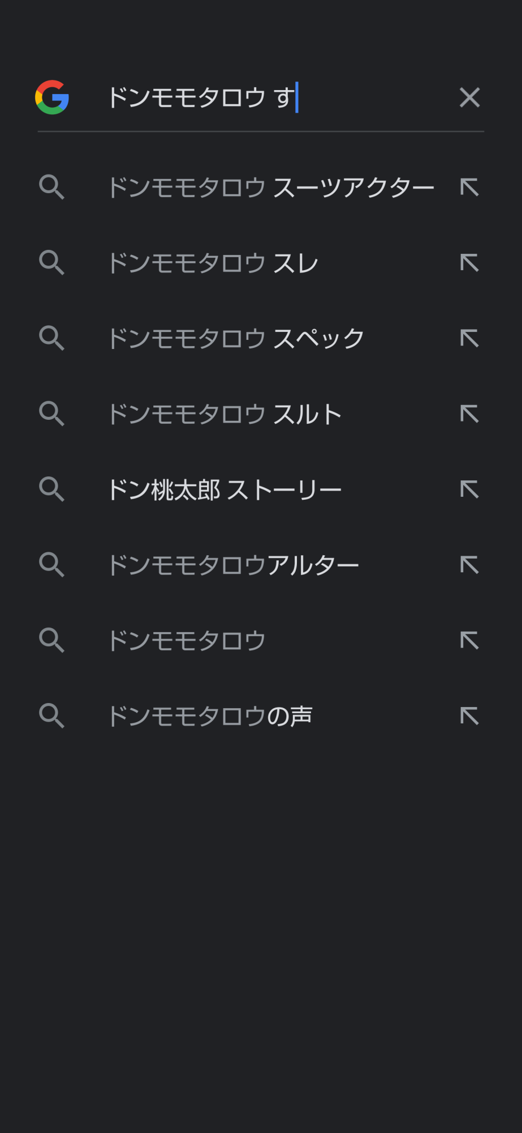Choose the ドンモモタロウの声 suggestion

point(210,716)
